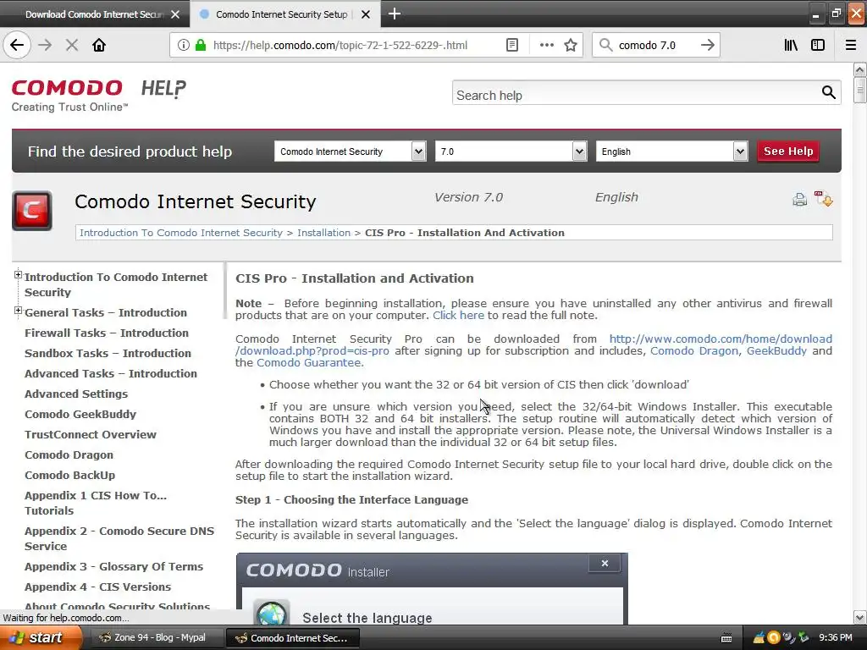This screenshot has height=650, width=867.
Task: Open the English language dropdown
Action: [671, 151]
